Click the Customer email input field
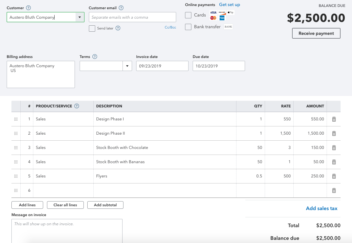This screenshot has height=243, width=352. pos(132,17)
